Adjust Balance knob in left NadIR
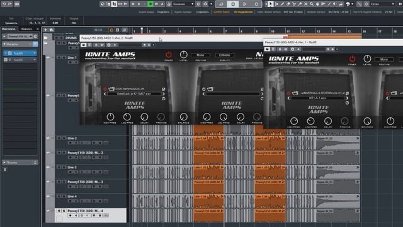This screenshot has width=403, height=227. coord(183,117)
